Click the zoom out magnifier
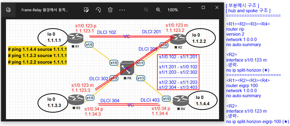 coord(146,10)
